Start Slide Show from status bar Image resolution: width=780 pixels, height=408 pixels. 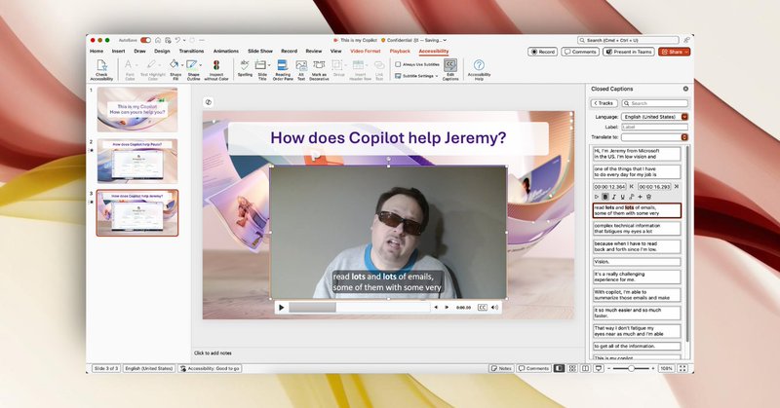(599, 368)
